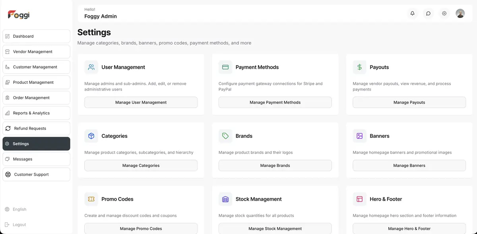This screenshot has width=477, height=234.
Task: Click the Categories box icon
Action: [x=91, y=136]
